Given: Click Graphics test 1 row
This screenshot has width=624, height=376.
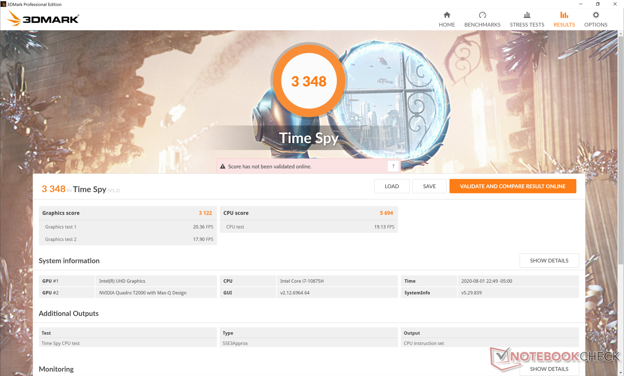Looking at the screenshot, I should [128, 227].
